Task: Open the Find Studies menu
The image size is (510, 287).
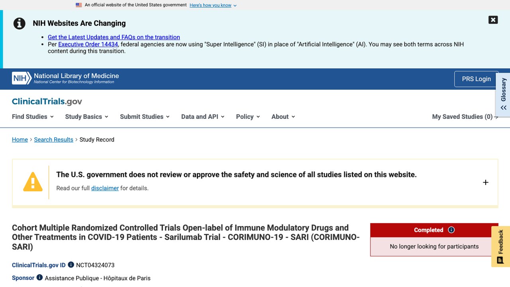Action: coord(33,117)
